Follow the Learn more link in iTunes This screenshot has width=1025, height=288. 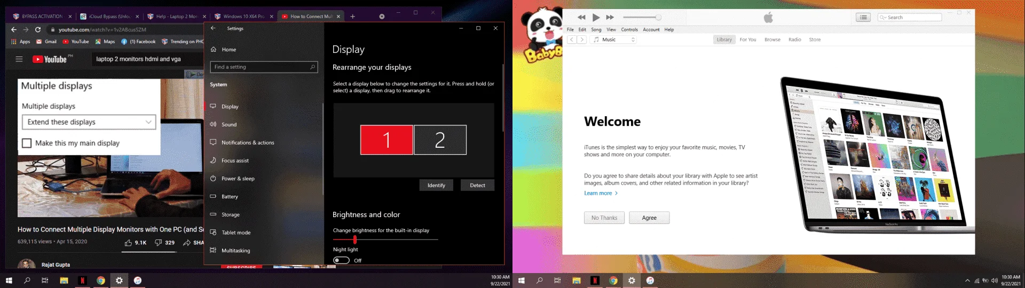point(601,193)
